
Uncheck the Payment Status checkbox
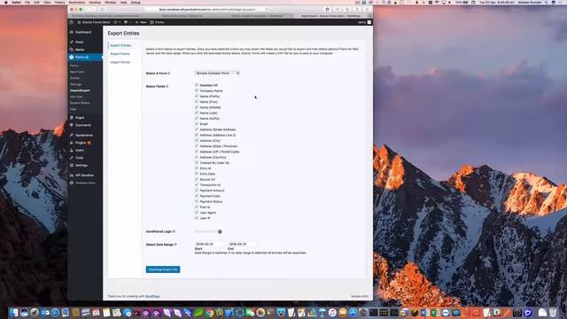tap(197, 201)
